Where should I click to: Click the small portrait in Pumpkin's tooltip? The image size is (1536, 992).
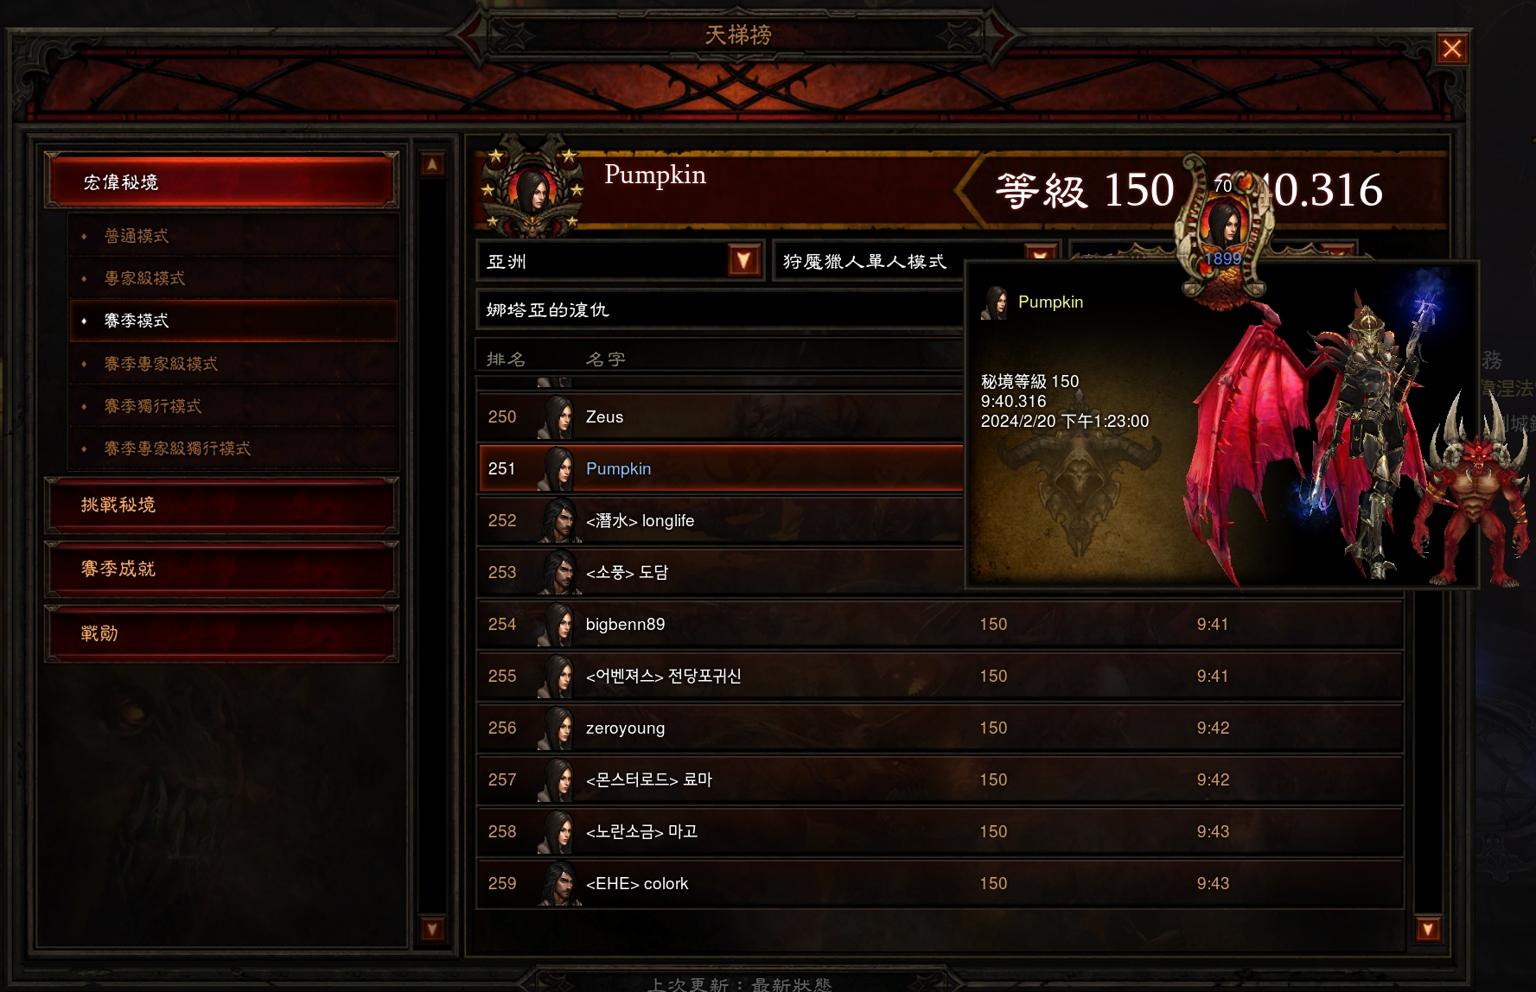click(x=995, y=302)
